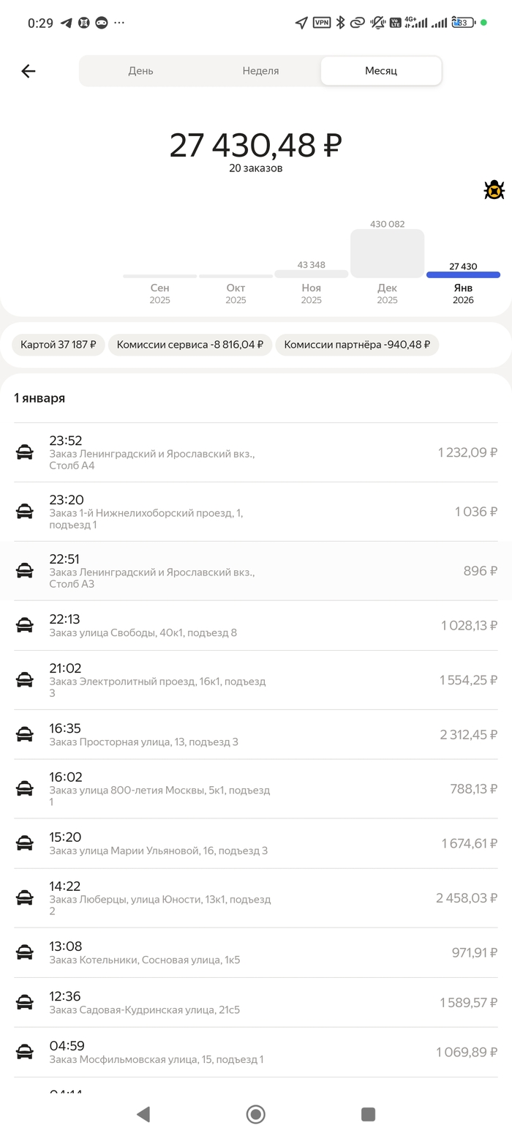
Task: Select the Дек 2025 bar in chart
Action: [x=387, y=253]
